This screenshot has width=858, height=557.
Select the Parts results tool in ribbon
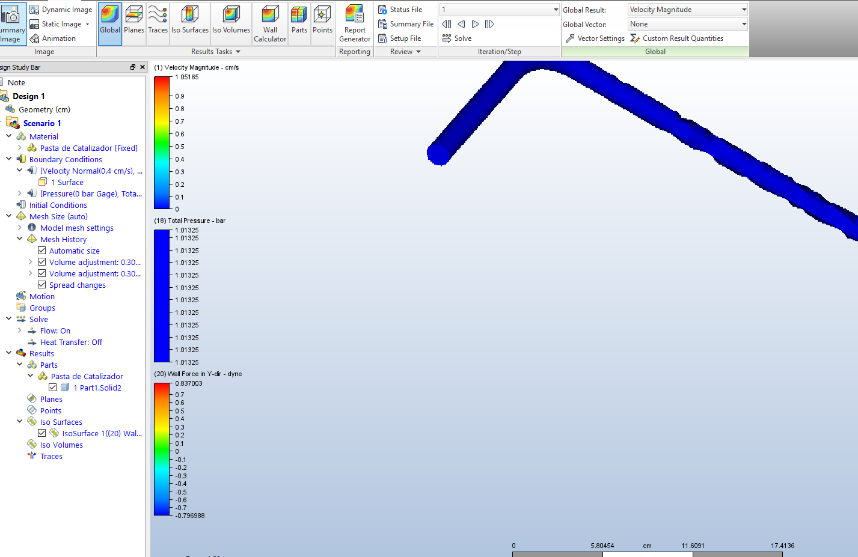click(x=299, y=23)
